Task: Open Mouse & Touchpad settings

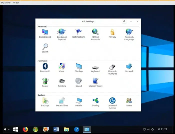Action: [x=112, y=69]
